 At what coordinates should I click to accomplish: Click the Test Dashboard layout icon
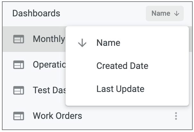(x=19, y=90)
